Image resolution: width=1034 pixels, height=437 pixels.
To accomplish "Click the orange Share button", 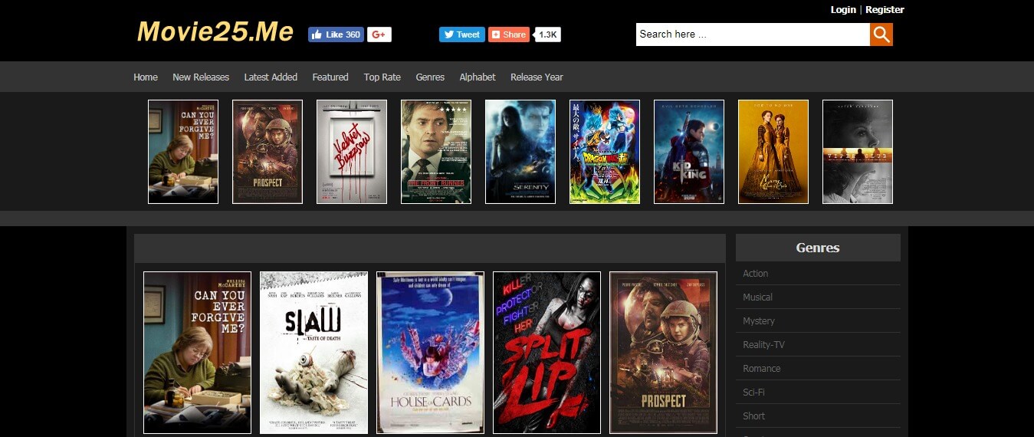I will pos(509,34).
